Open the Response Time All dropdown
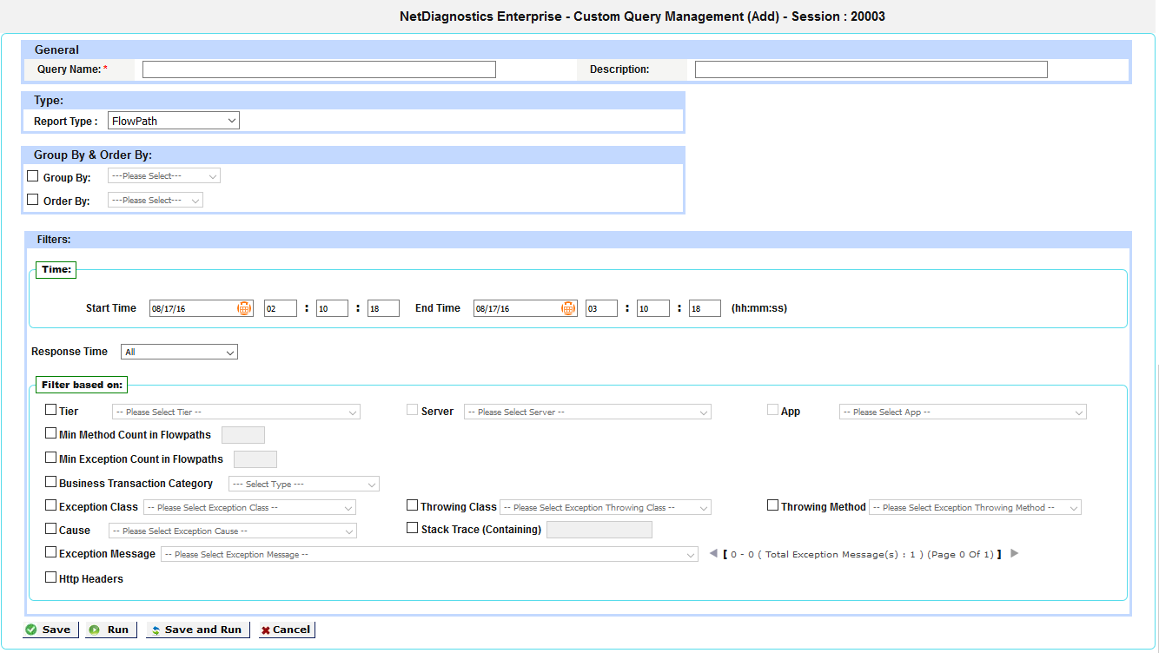 [x=179, y=352]
